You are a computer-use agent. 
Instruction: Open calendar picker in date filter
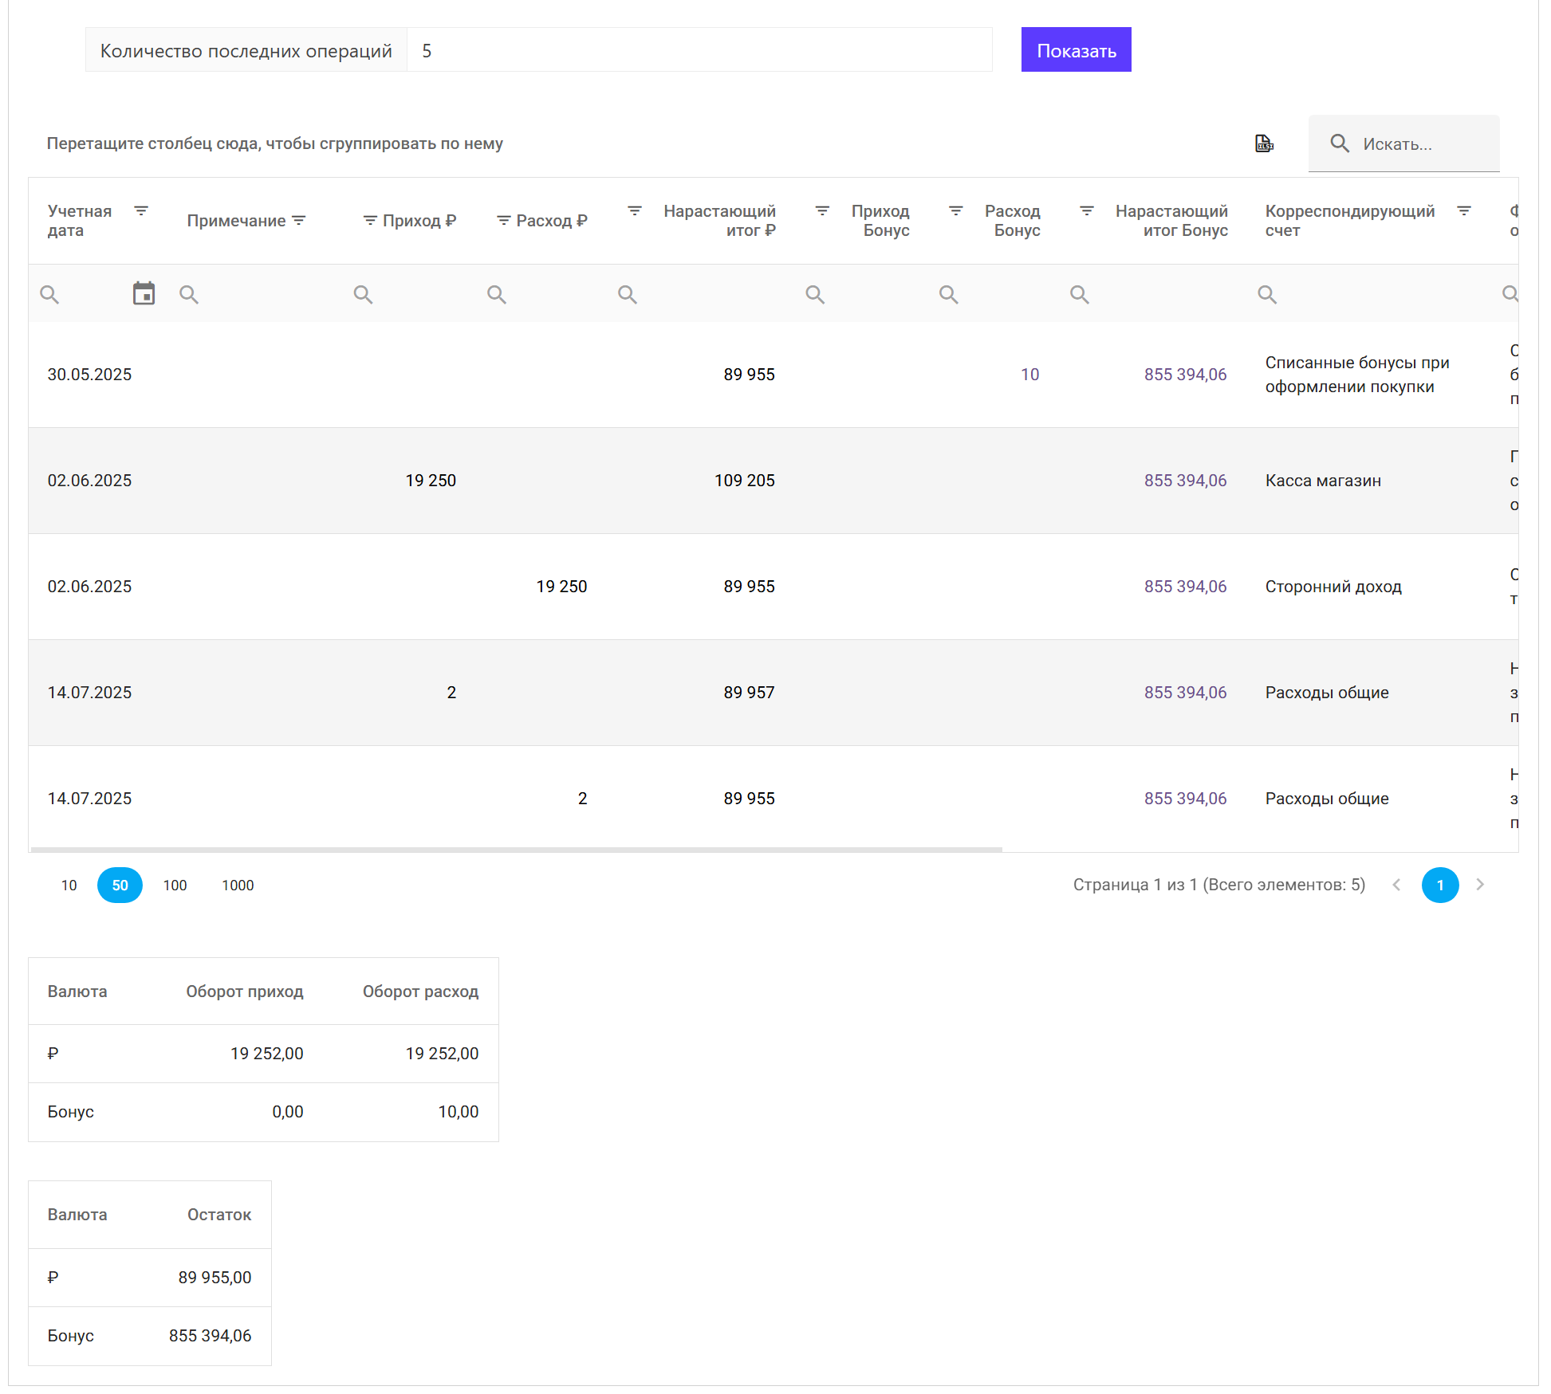coord(144,294)
